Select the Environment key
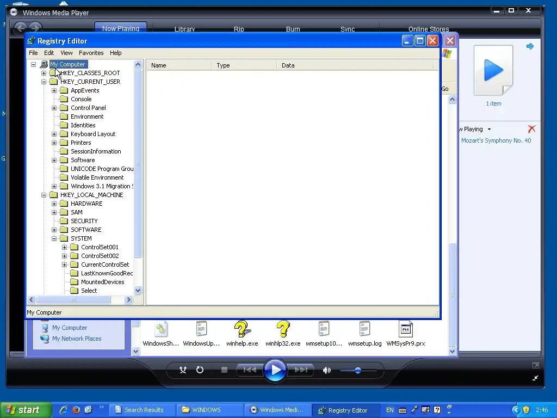 (x=87, y=116)
